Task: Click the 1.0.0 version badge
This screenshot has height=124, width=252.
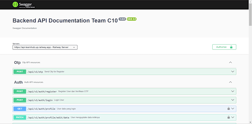Action: tap(122, 19)
